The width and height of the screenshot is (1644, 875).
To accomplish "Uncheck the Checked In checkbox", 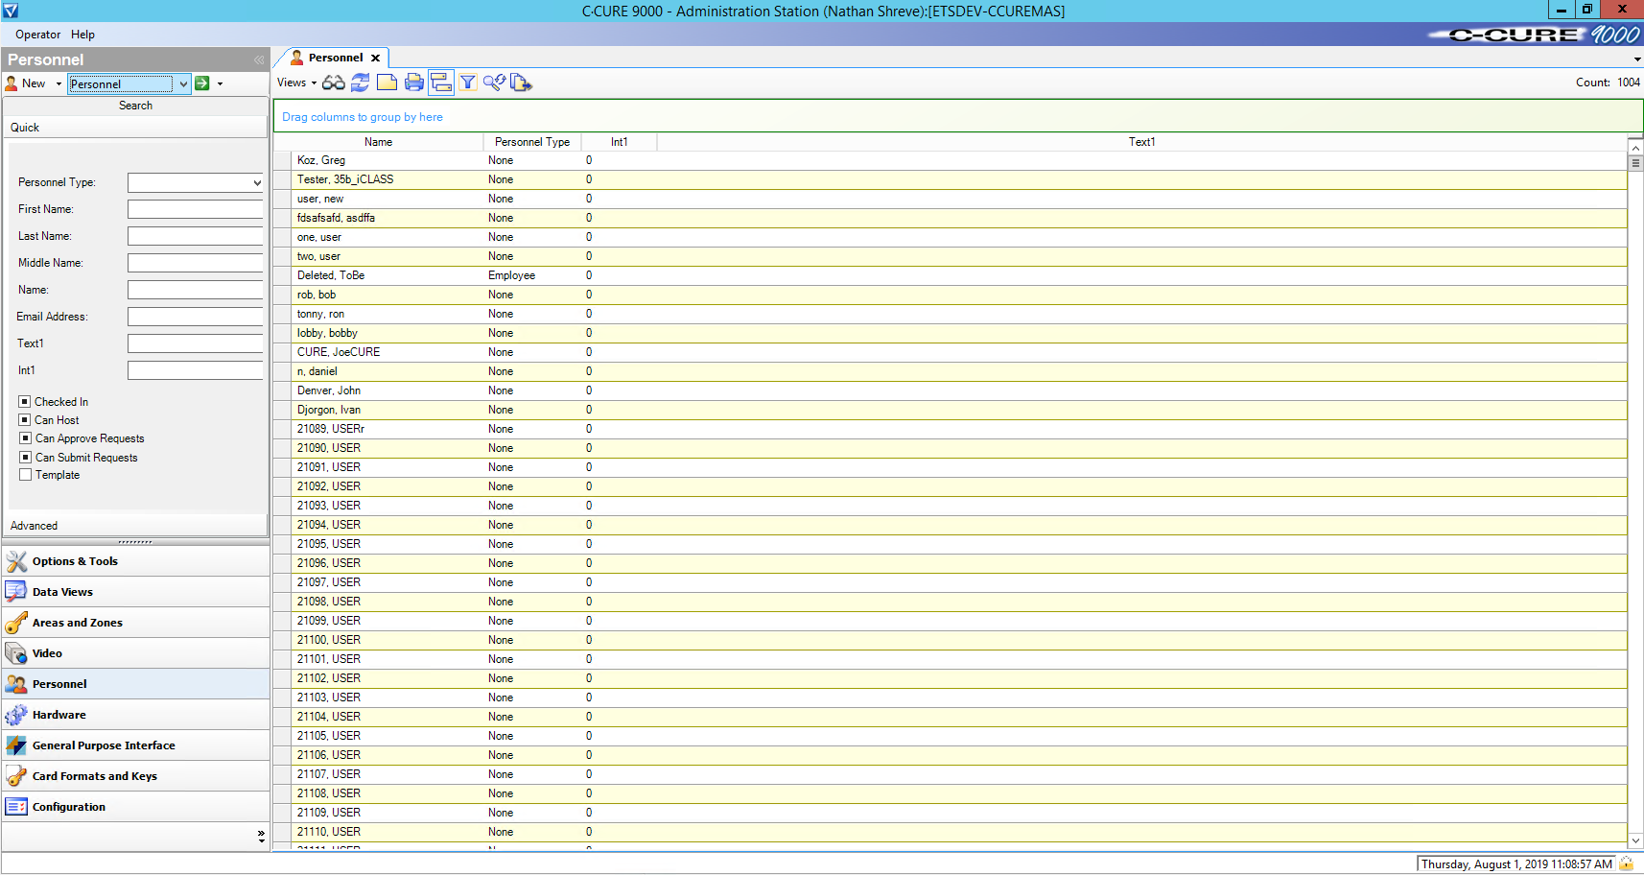I will (x=25, y=401).
